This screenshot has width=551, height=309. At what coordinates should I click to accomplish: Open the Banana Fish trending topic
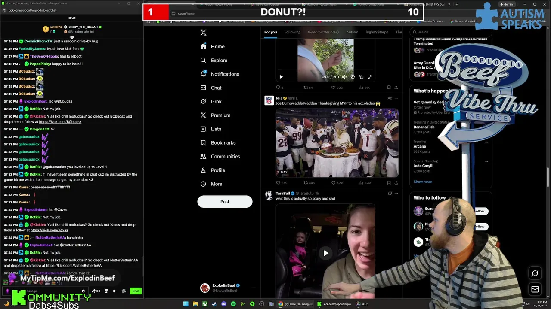424,127
